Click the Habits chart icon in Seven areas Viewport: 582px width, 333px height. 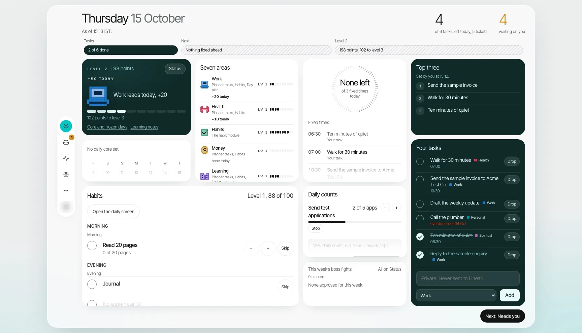[205, 132]
